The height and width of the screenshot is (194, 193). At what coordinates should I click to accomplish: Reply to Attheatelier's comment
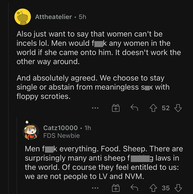[134, 108]
